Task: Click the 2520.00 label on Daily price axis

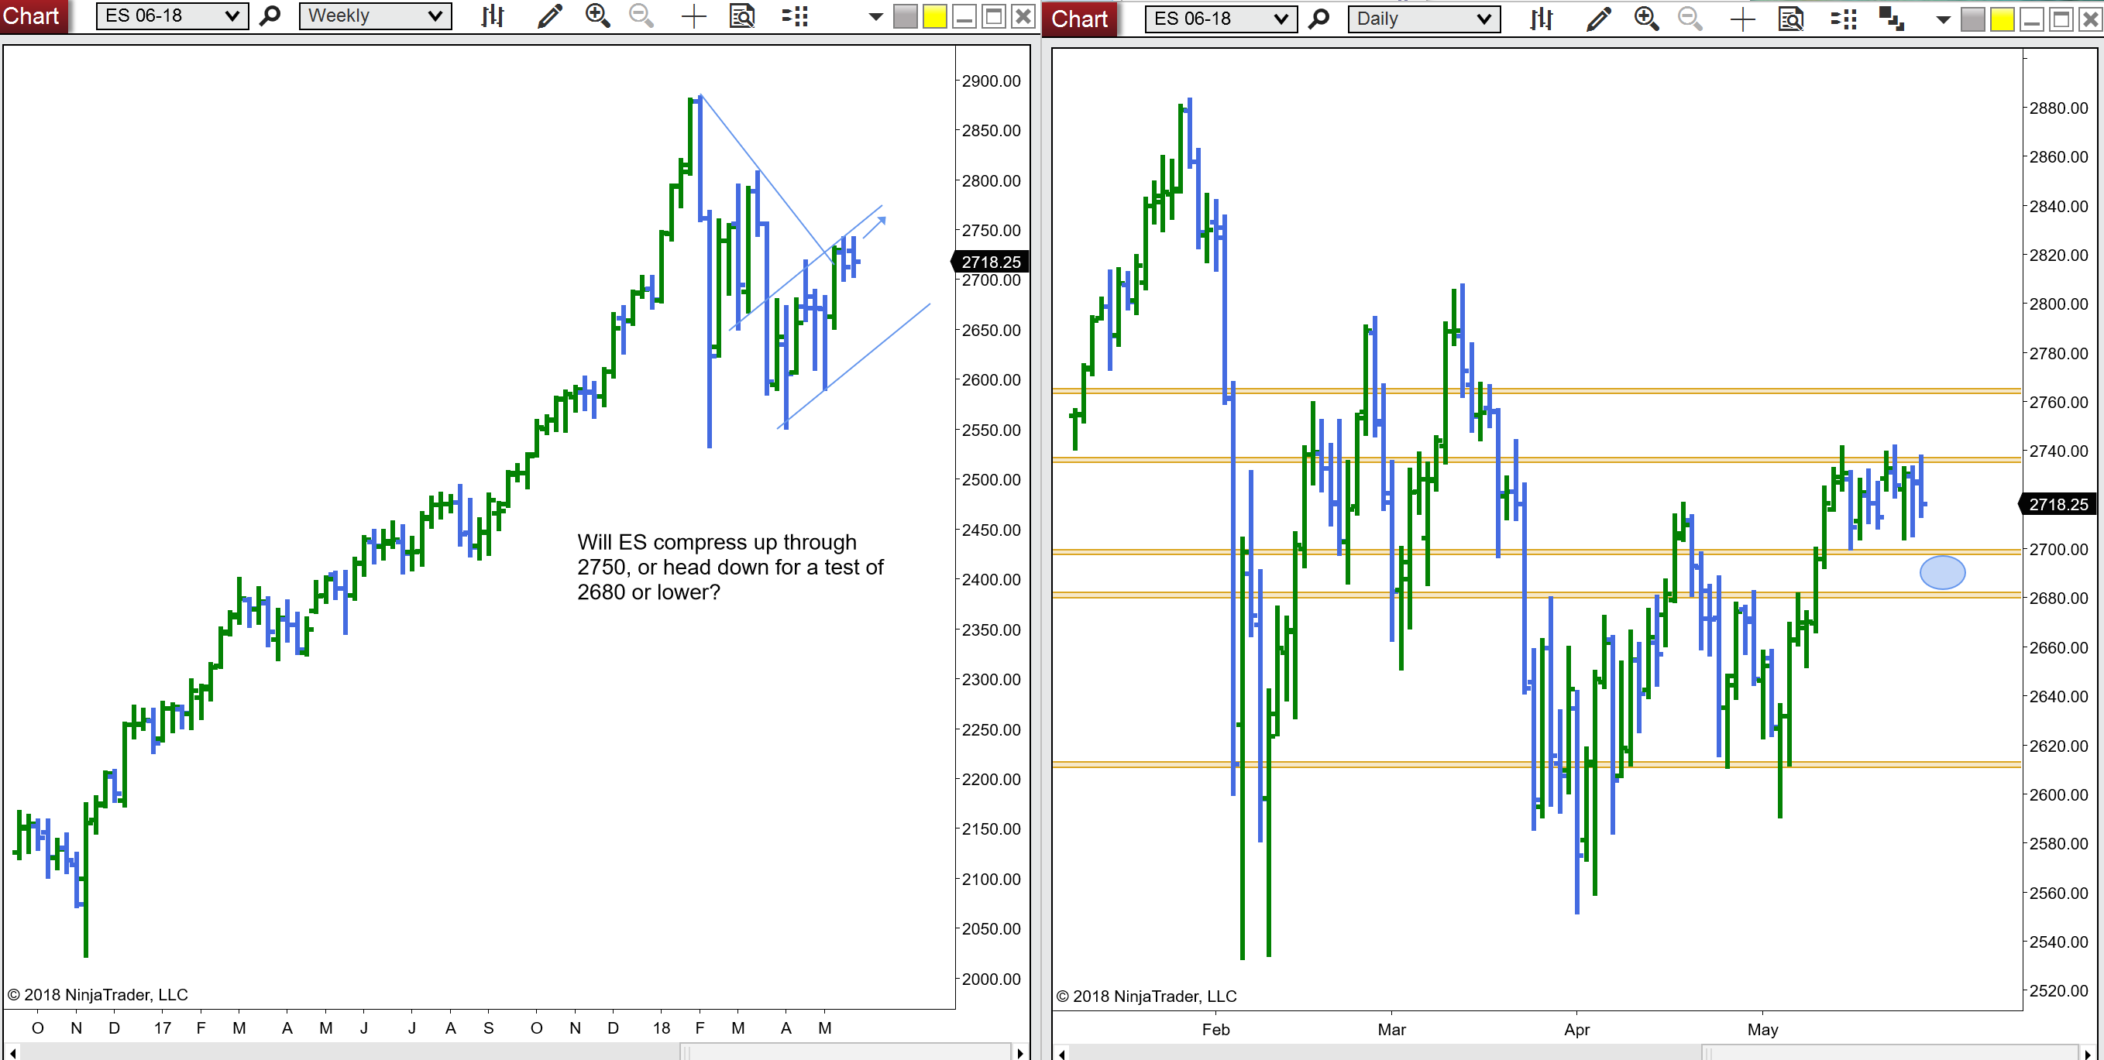Action: coord(2058,990)
